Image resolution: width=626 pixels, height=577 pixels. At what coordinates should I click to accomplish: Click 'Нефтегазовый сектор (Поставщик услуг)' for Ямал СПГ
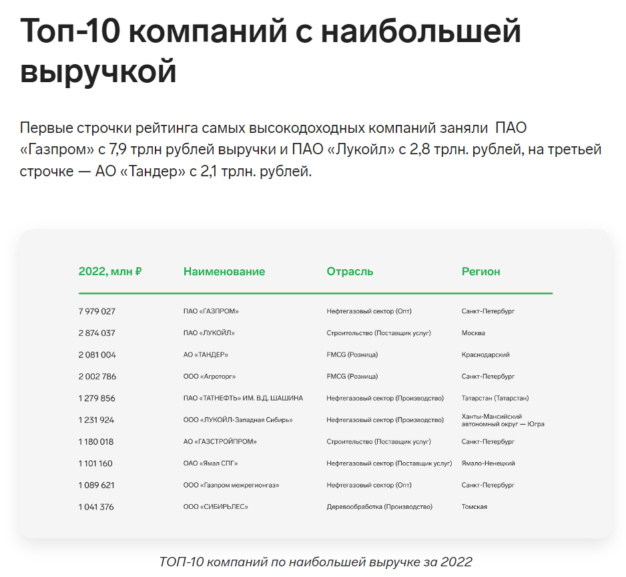point(389,463)
